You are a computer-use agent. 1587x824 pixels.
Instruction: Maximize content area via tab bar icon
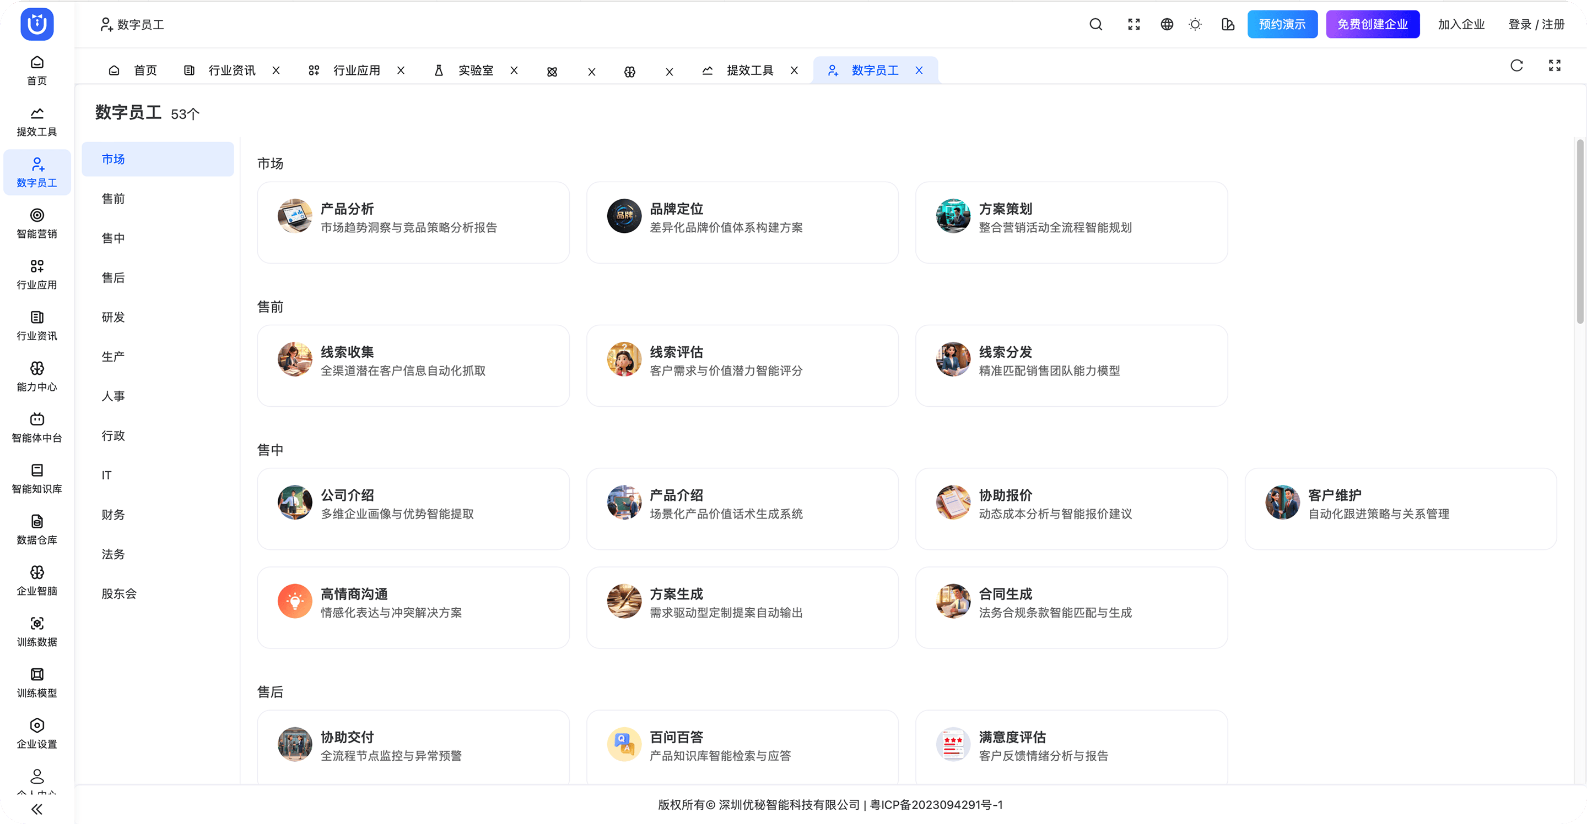tap(1554, 66)
